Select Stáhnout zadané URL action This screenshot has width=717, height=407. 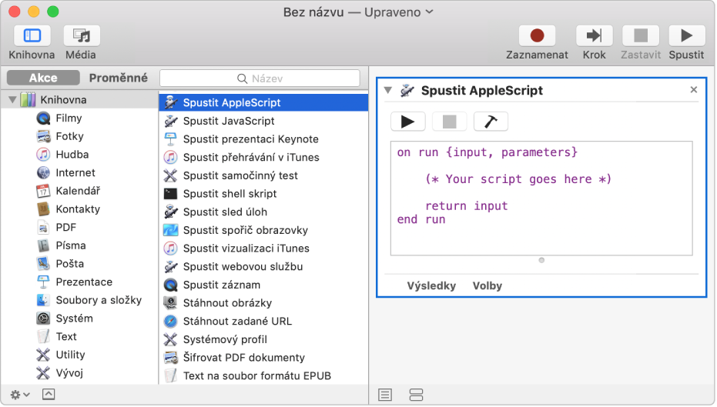coord(263,322)
